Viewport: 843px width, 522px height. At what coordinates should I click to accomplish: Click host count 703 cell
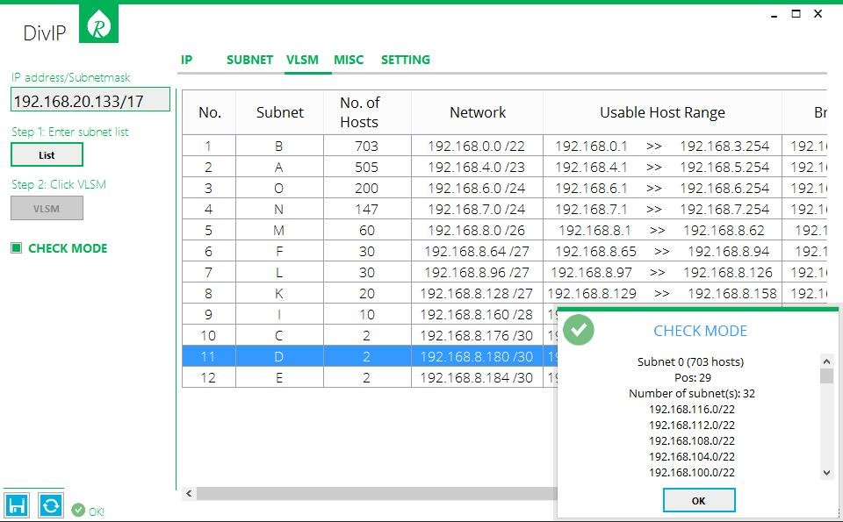[x=367, y=146]
